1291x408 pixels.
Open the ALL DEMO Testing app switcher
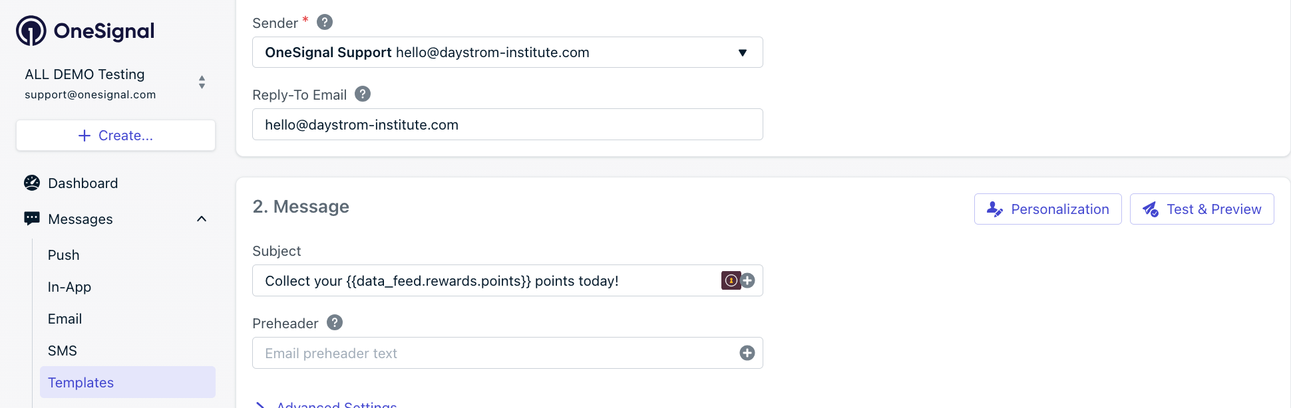114,83
